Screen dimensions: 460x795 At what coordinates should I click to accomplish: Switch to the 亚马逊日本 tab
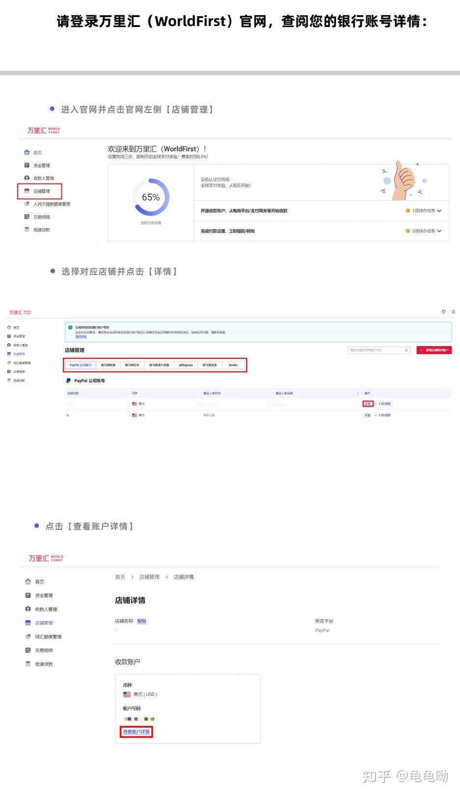click(132, 365)
